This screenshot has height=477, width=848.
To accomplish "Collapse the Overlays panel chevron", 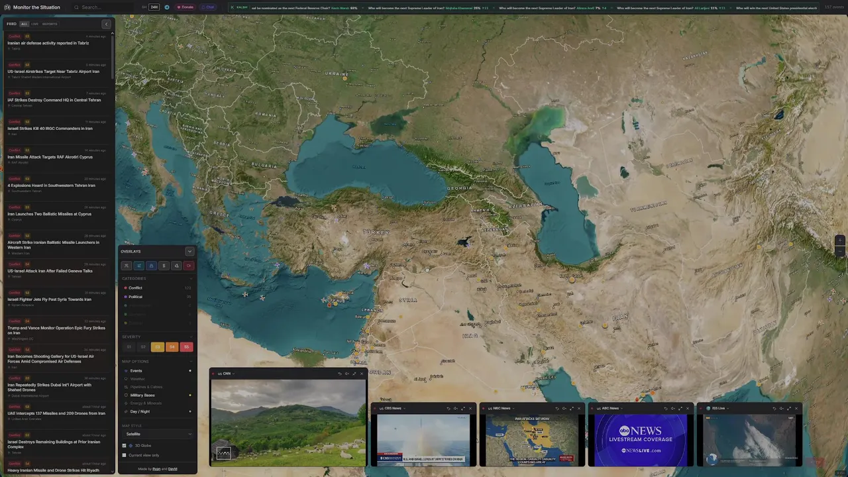I will pos(189,251).
